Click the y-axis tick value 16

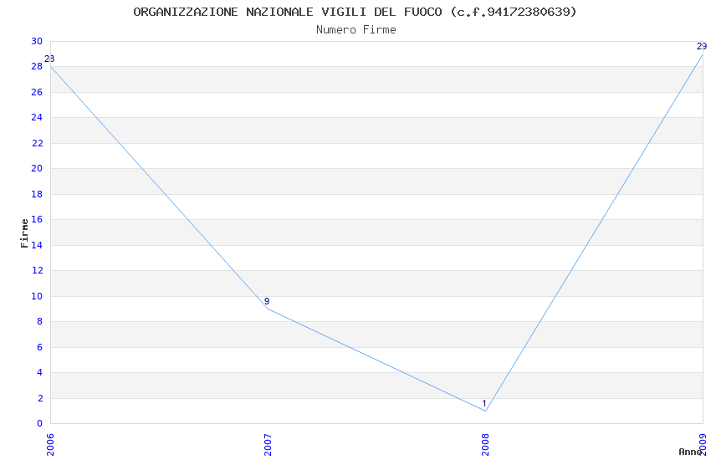pyautogui.click(x=37, y=220)
